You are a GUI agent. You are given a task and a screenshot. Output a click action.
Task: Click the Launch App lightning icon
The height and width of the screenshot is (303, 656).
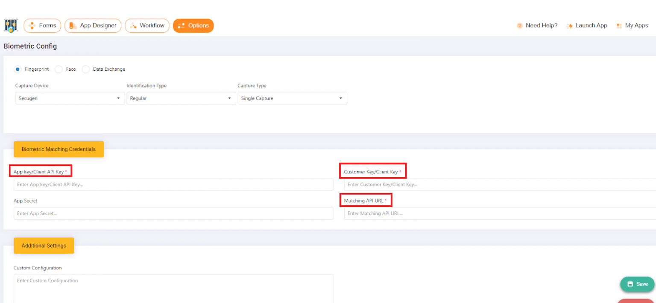(570, 26)
